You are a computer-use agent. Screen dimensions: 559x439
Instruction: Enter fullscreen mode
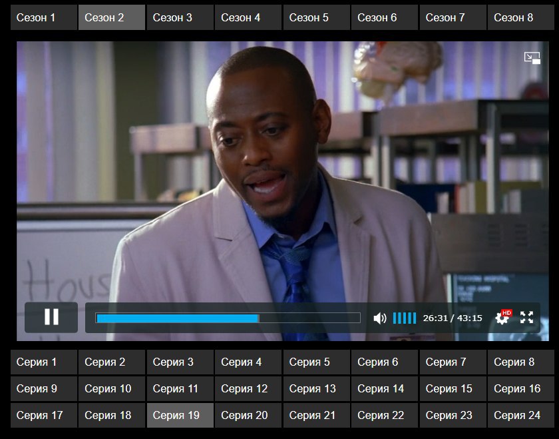tap(526, 317)
